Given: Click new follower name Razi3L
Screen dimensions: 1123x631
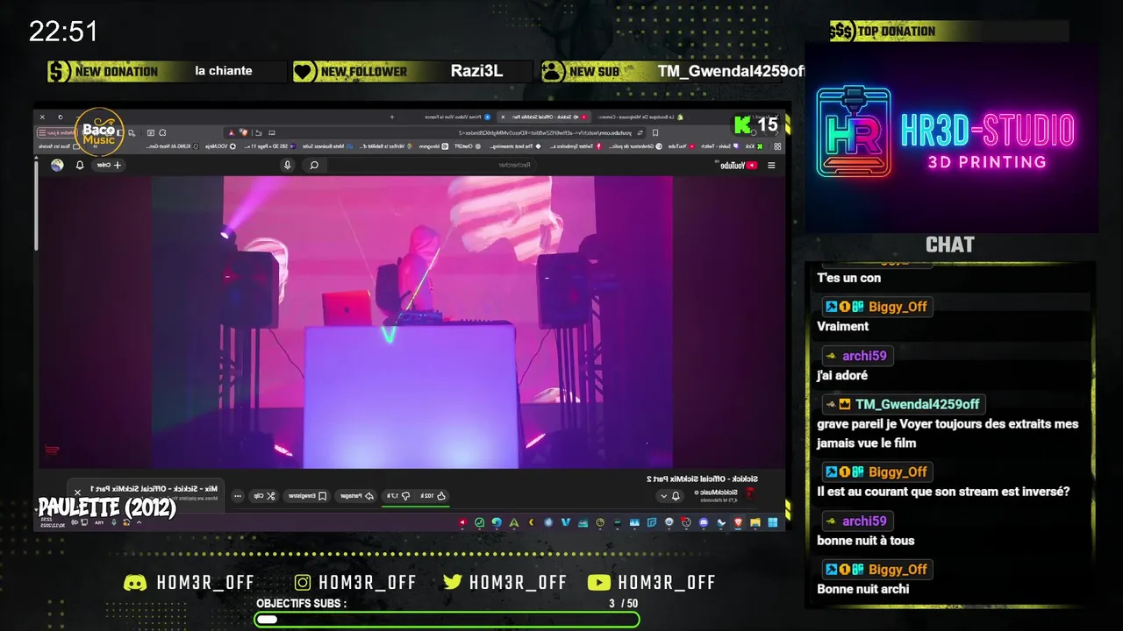Looking at the screenshot, I should (x=476, y=71).
